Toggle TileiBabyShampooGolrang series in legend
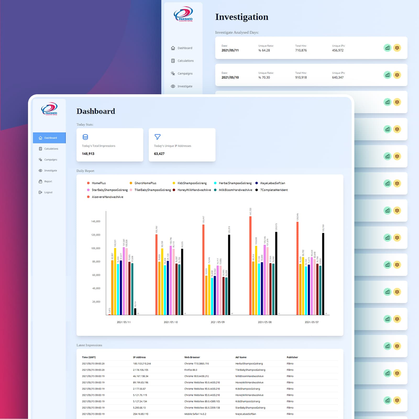 pos(150,190)
